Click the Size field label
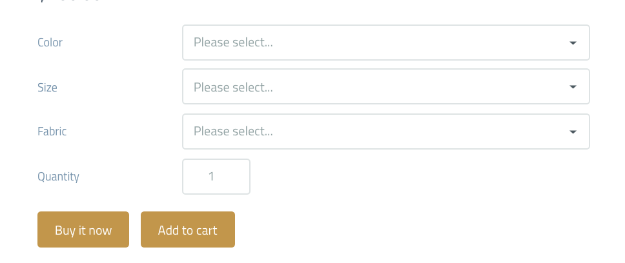The height and width of the screenshot is (263, 625). point(47,87)
